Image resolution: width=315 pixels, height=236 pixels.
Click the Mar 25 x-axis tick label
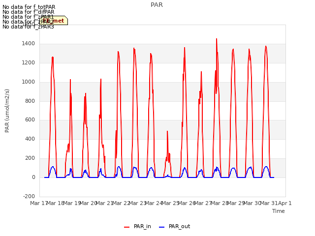(x=170, y=203)
